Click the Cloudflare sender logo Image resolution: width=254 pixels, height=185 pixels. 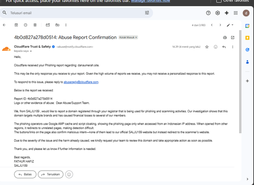tap(6, 49)
